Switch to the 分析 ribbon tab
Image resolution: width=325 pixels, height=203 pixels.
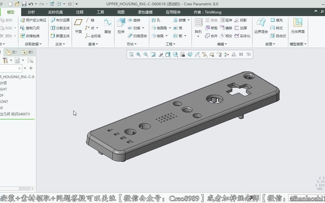point(31,12)
